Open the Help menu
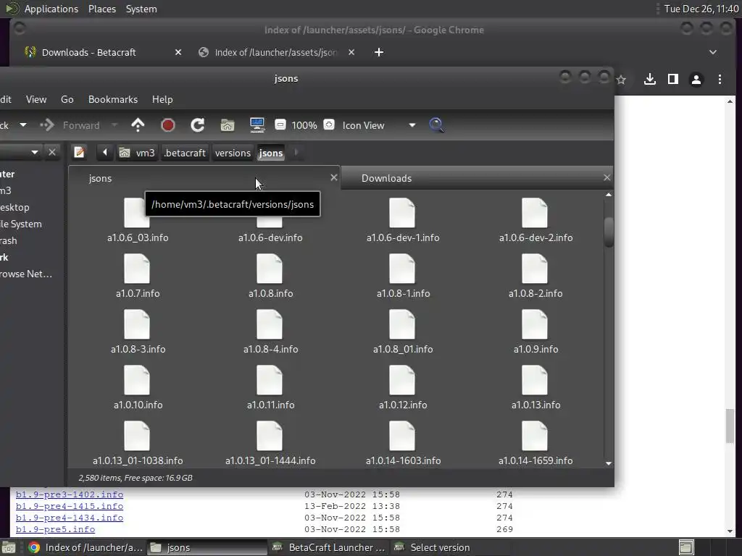Screen dimensions: 742x556 click(x=162, y=99)
